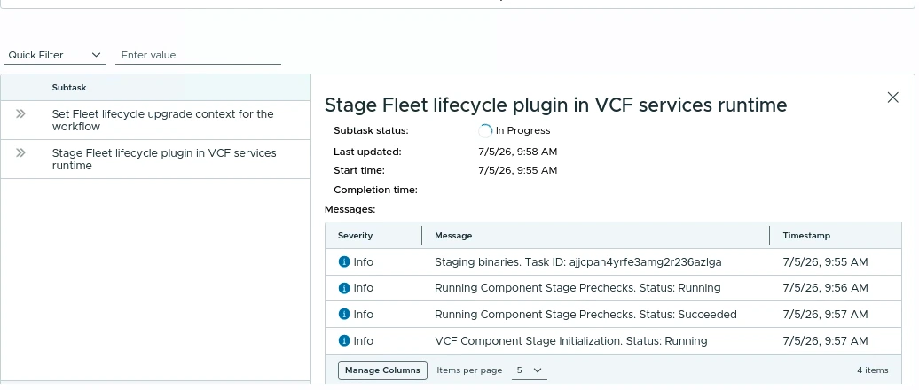Open the Items per page dropdown
The image size is (919, 390).
click(x=530, y=370)
